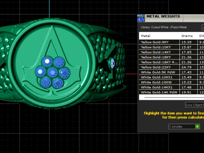Click the Metal Weights scale icon
Viewport: 204px width, 153px height.
pos(141,18)
